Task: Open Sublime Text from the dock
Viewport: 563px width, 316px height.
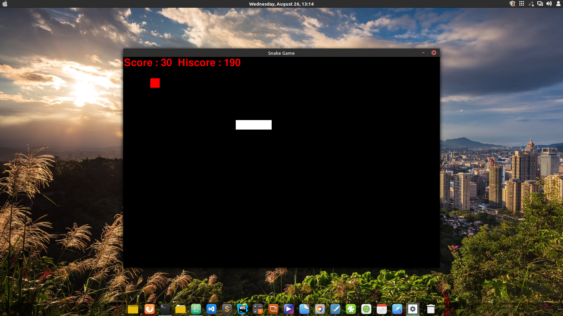Action: tap(226, 309)
